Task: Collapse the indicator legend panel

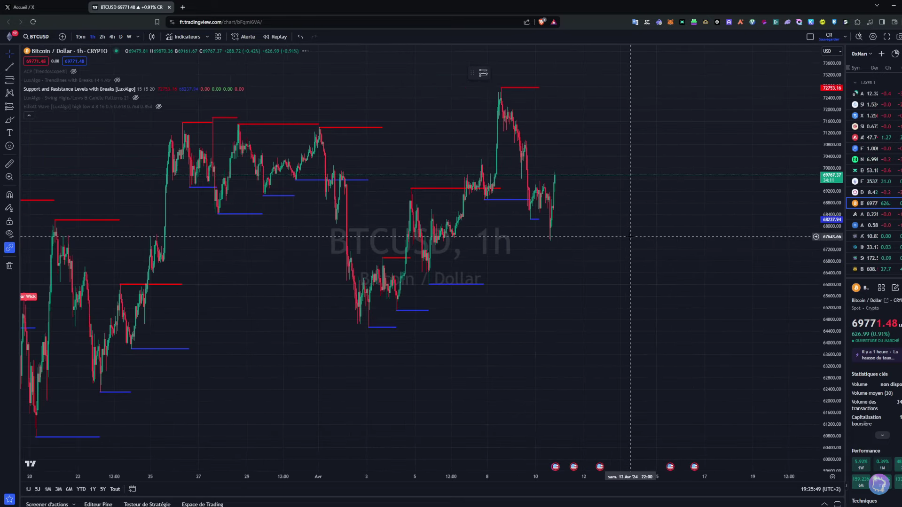Action: click(x=29, y=115)
